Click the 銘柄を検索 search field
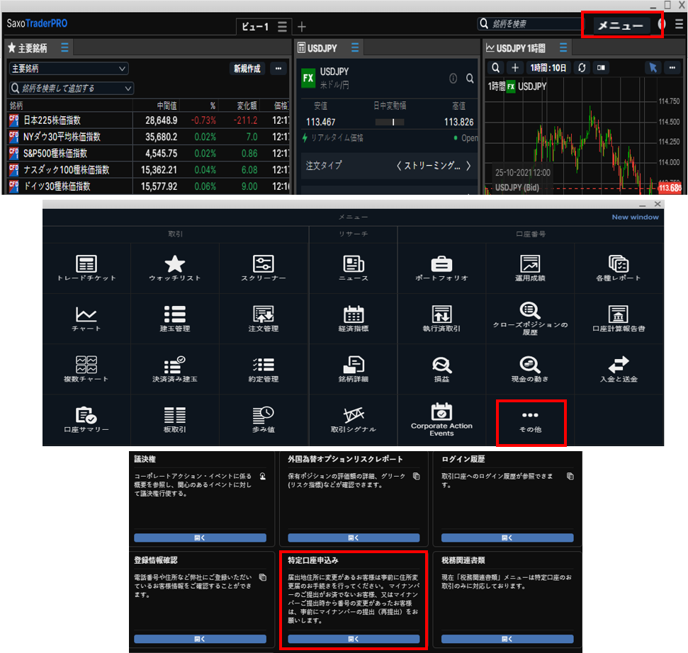The height and width of the screenshot is (653, 688). (529, 23)
